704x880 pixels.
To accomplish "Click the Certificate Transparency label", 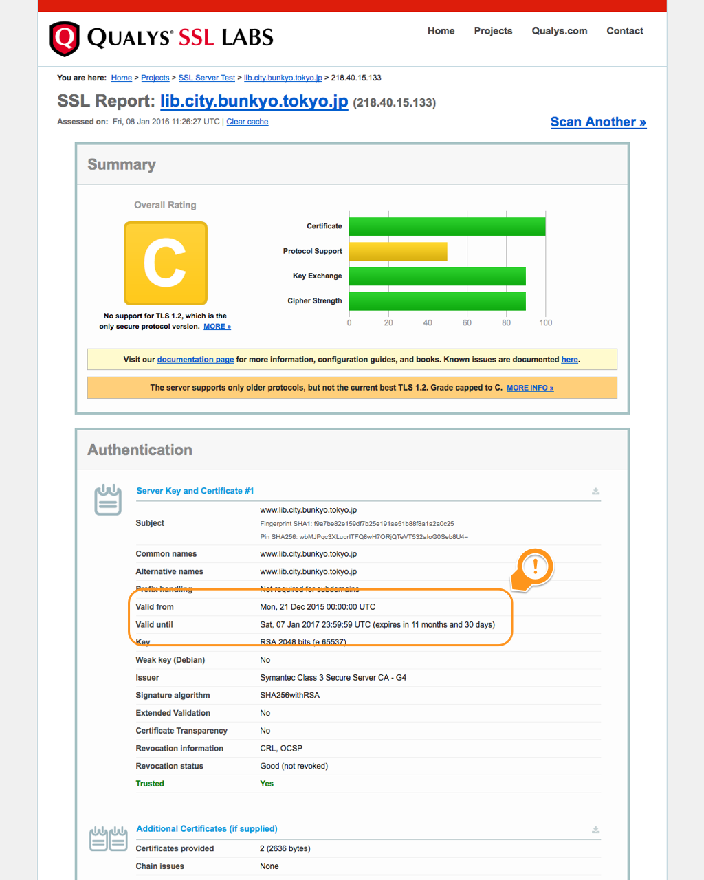I will coord(181,731).
